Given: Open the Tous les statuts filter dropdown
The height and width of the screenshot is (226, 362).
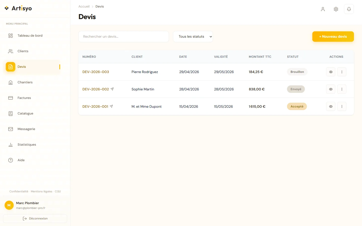Looking at the screenshot, I should [193, 36].
